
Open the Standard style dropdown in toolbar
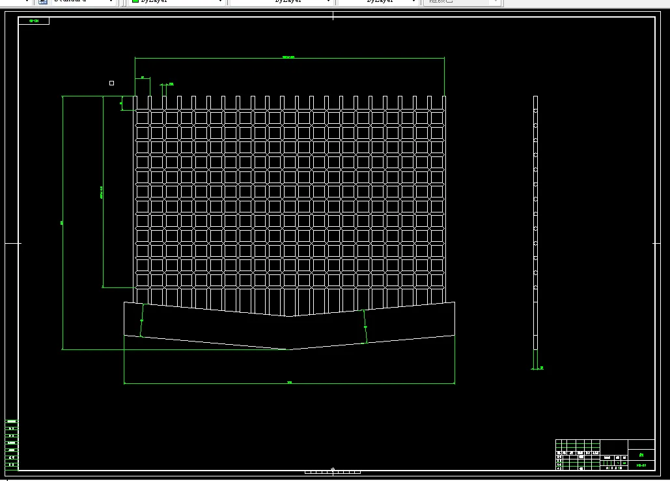point(83,2)
